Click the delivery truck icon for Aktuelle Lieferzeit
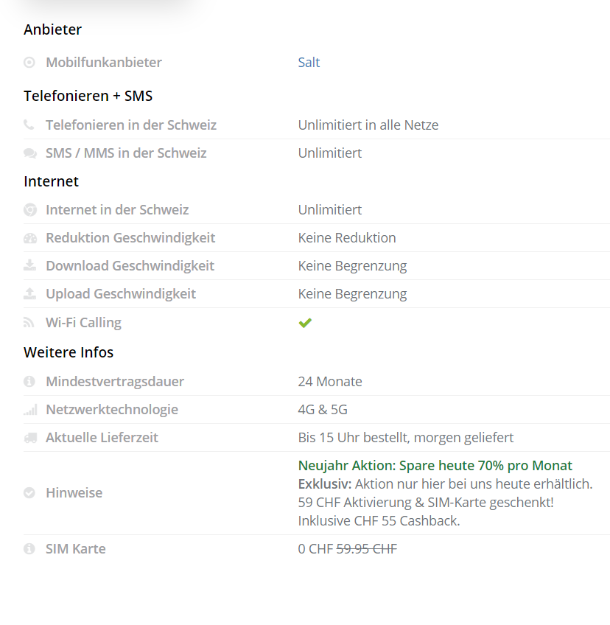 tap(29, 438)
